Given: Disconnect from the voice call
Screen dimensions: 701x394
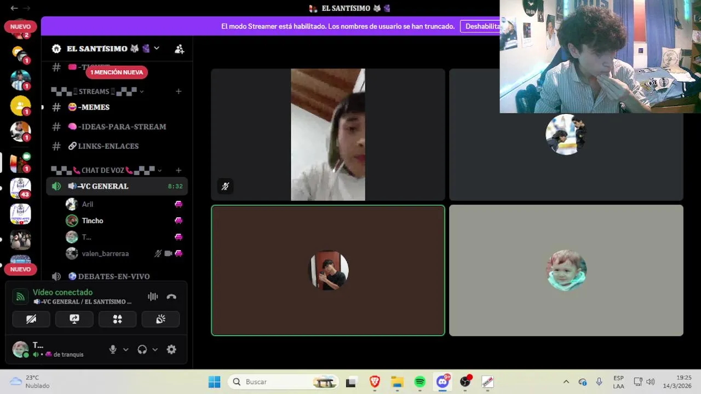Looking at the screenshot, I should point(171,297).
